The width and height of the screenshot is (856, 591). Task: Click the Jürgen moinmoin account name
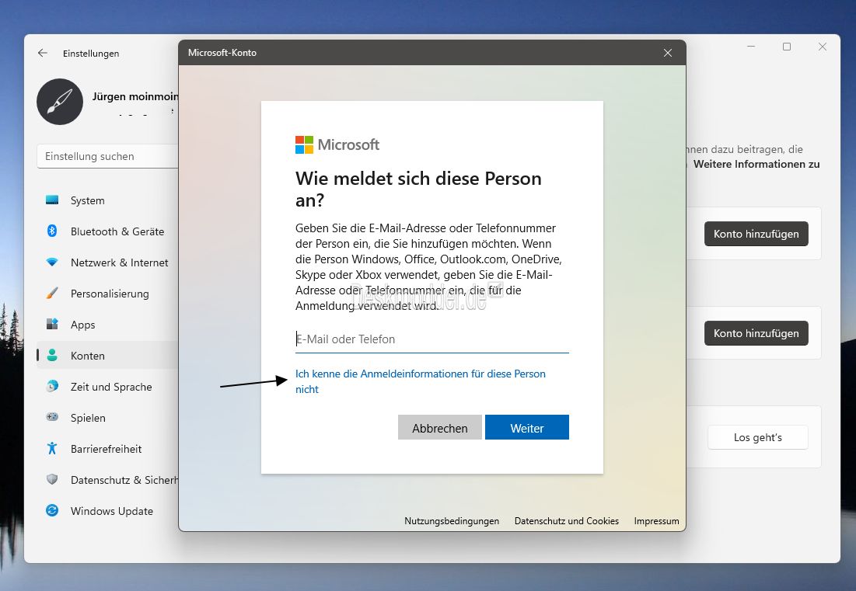(x=135, y=96)
